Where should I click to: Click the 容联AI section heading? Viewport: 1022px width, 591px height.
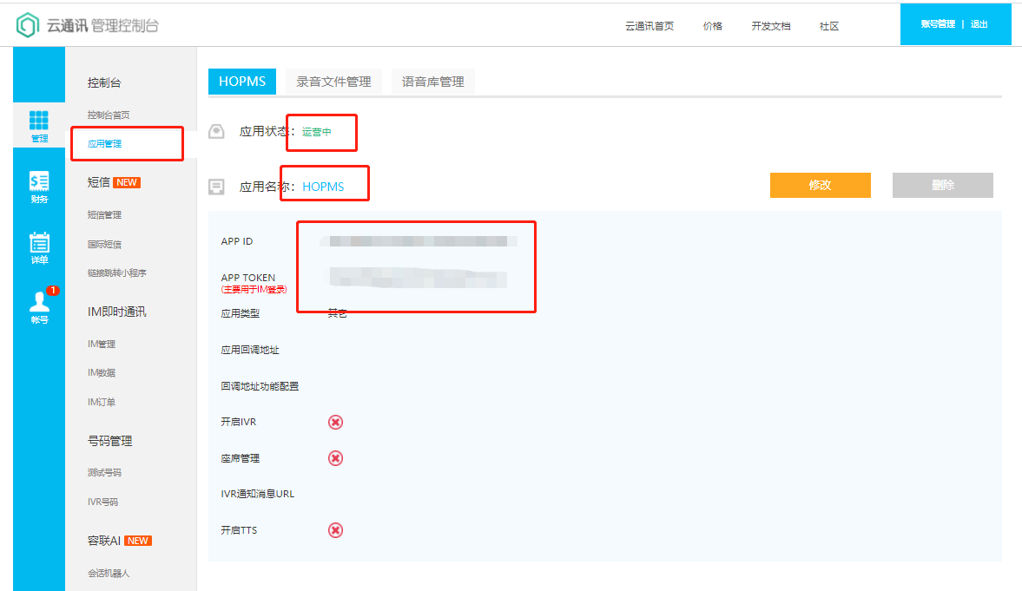click(104, 541)
